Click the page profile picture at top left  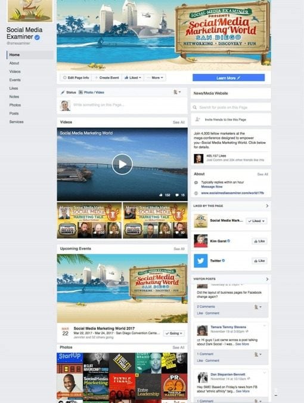(x=30, y=11)
